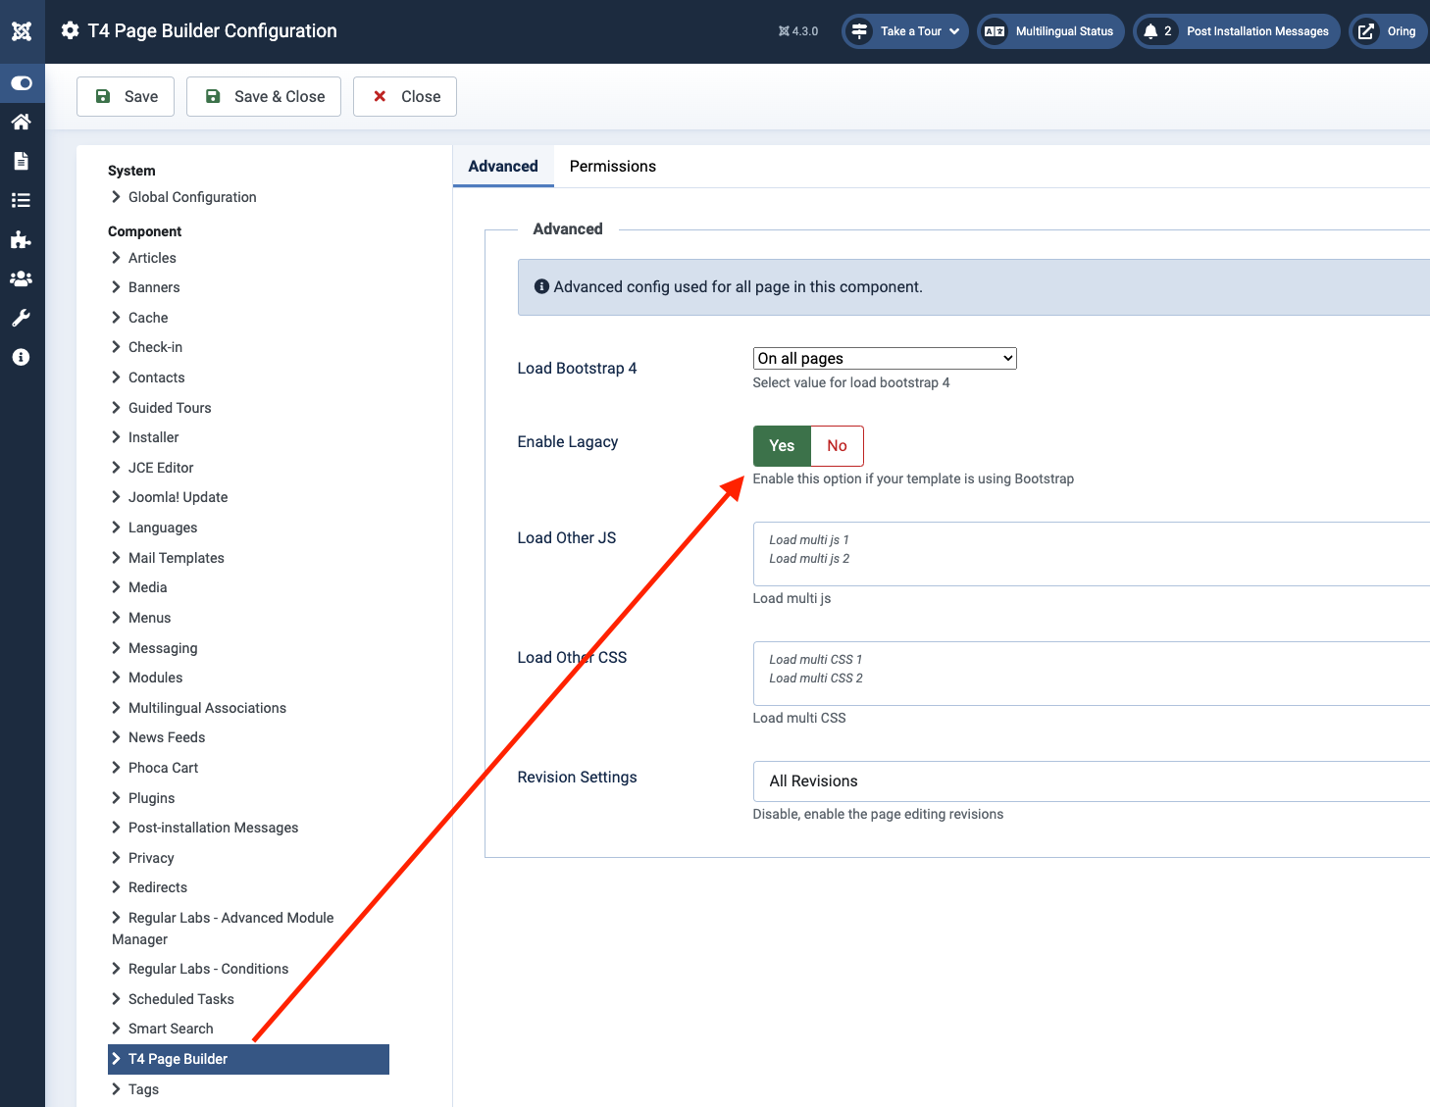Image resolution: width=1430 pixels, height=1107 pixels.
Task: Expand the Take a Tour menu
Action: [905, 31]
